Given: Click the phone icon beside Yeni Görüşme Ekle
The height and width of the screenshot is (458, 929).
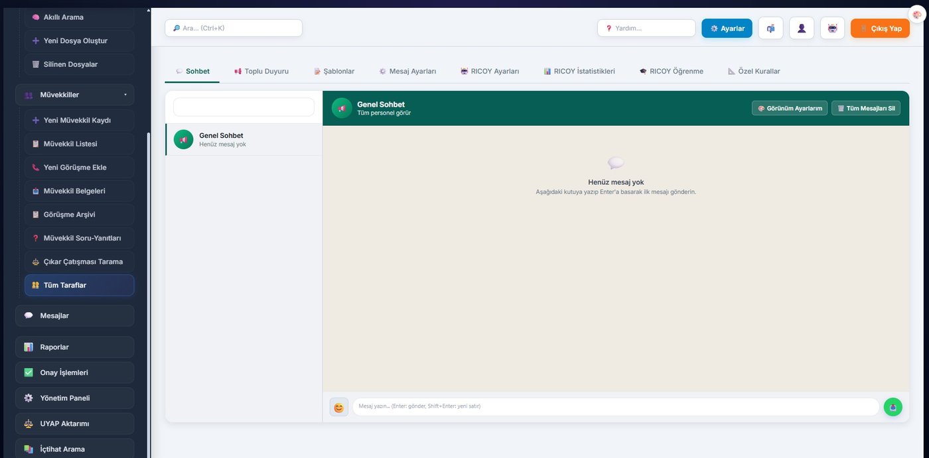Looking at the screenshot, I should point(36,167).
